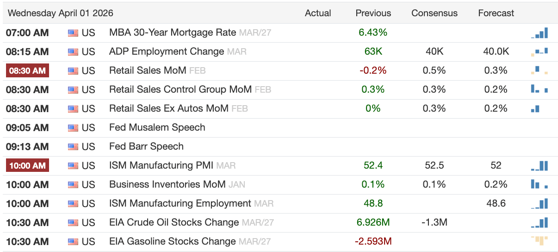Click the highlighted 08:30 AM time badge
This screenshot has width=558, height=252.
pos(27,71)
